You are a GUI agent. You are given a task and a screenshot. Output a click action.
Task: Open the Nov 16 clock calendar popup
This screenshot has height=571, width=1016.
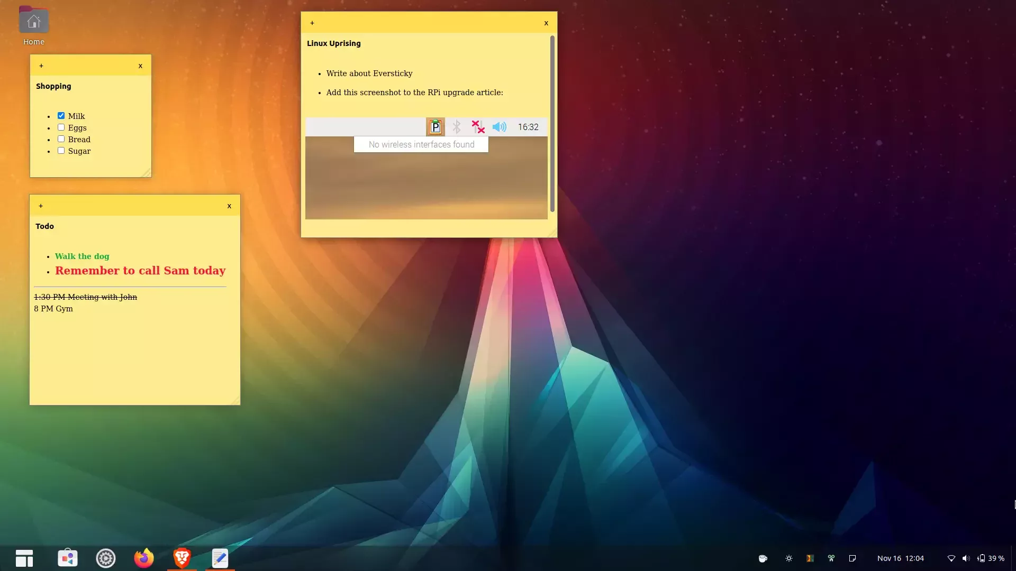(x=900, y=558)
